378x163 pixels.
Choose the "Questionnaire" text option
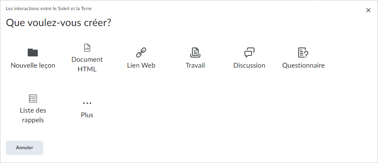click(x=303, y=66)
